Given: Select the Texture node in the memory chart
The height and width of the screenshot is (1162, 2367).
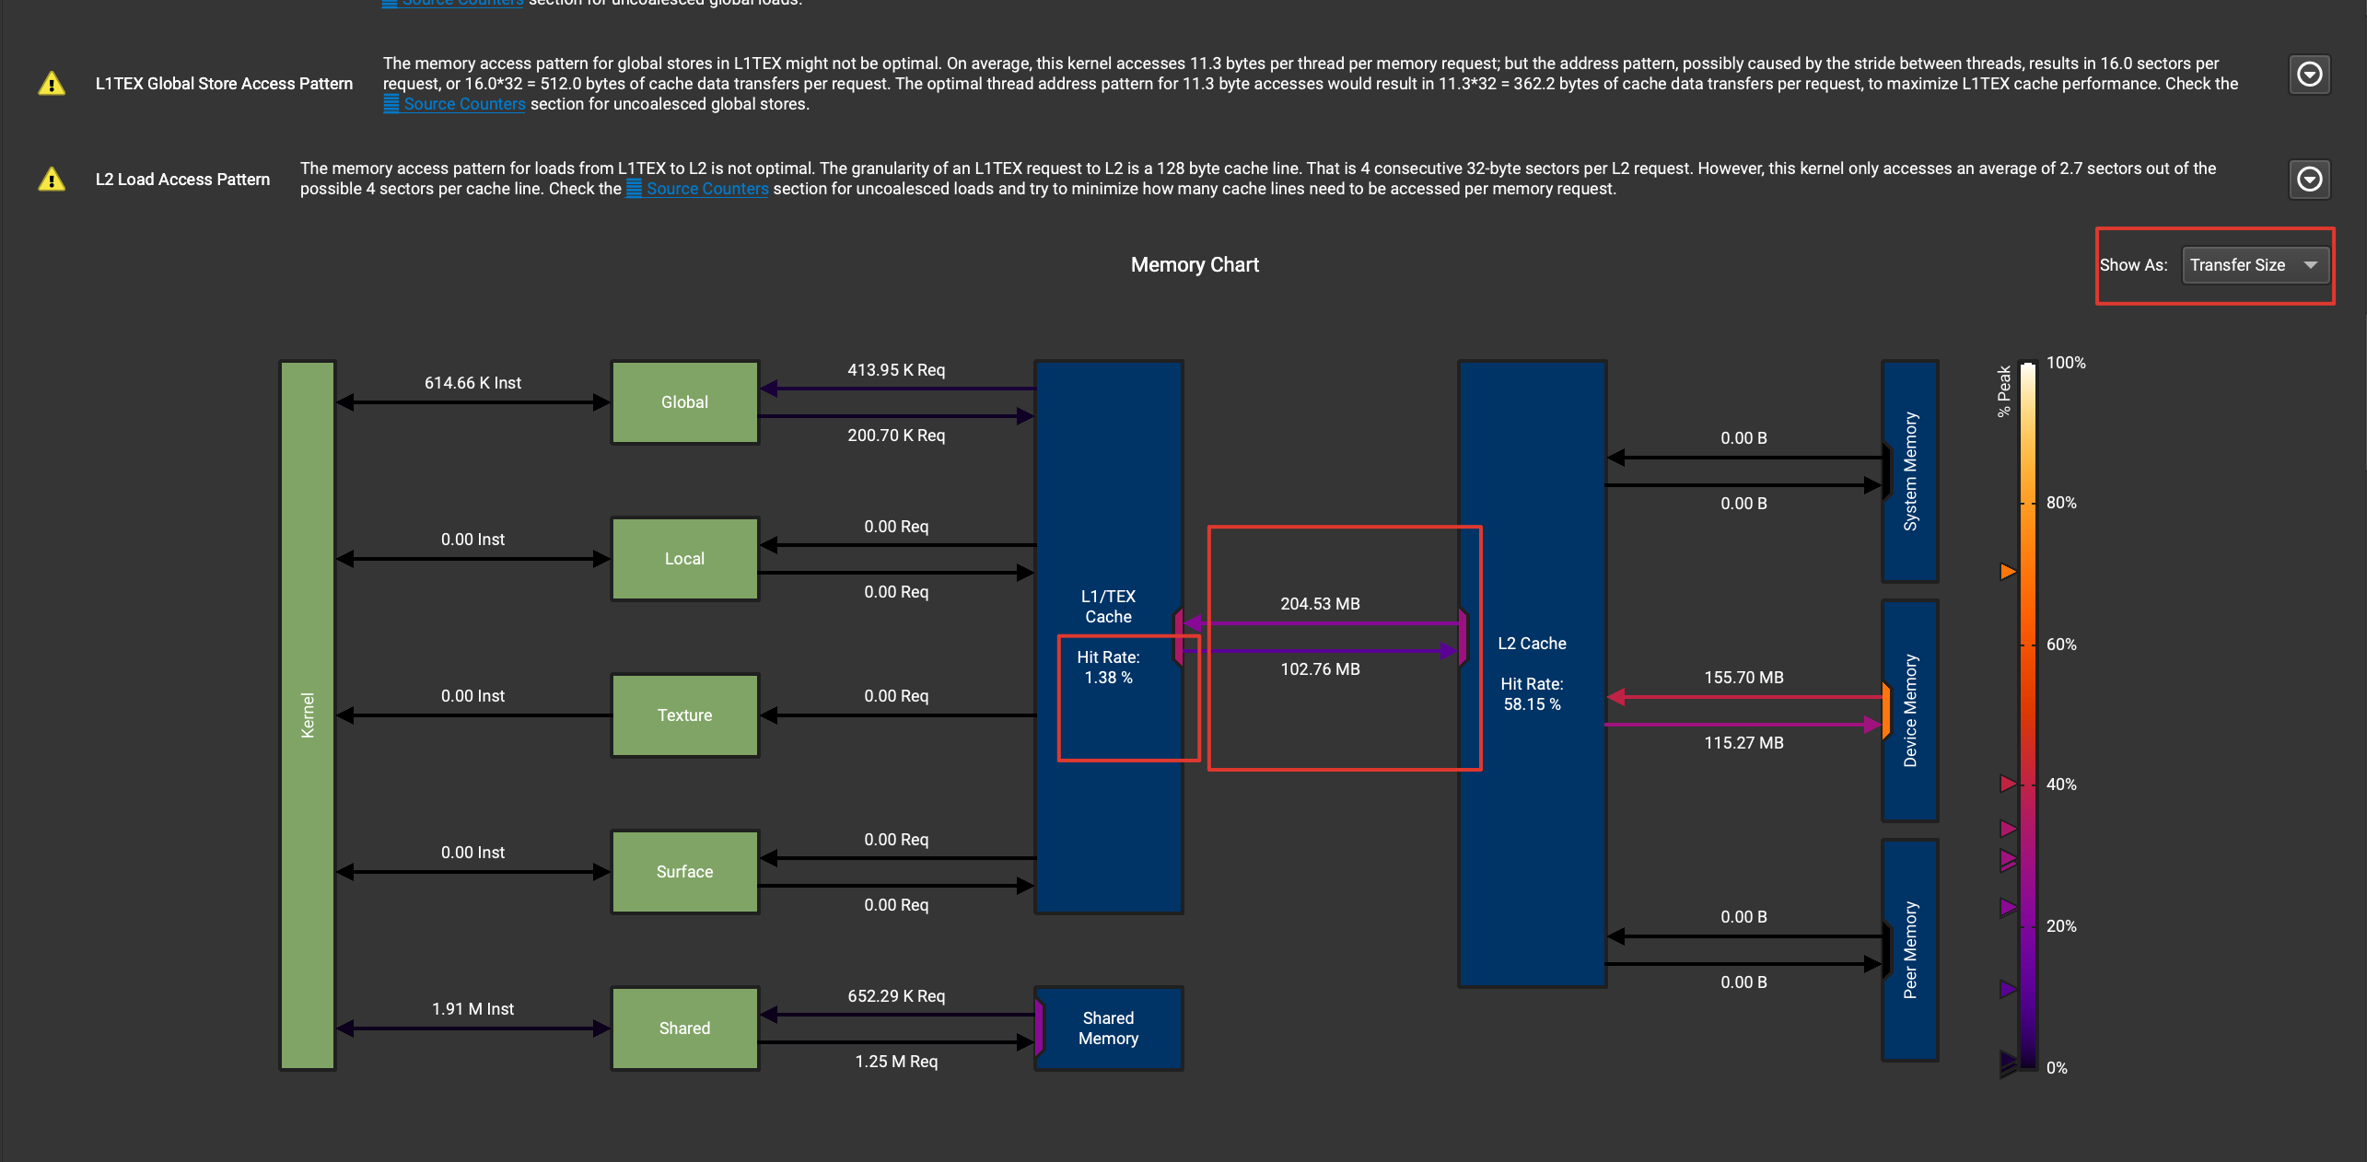Looking at the screenshot, I should coord(683,715).
